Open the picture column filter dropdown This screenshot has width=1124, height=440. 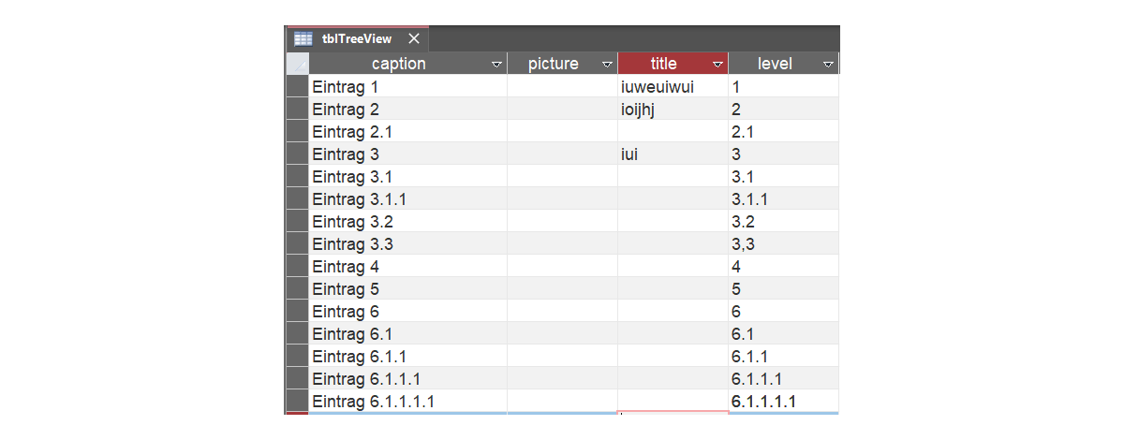point(607,65)
